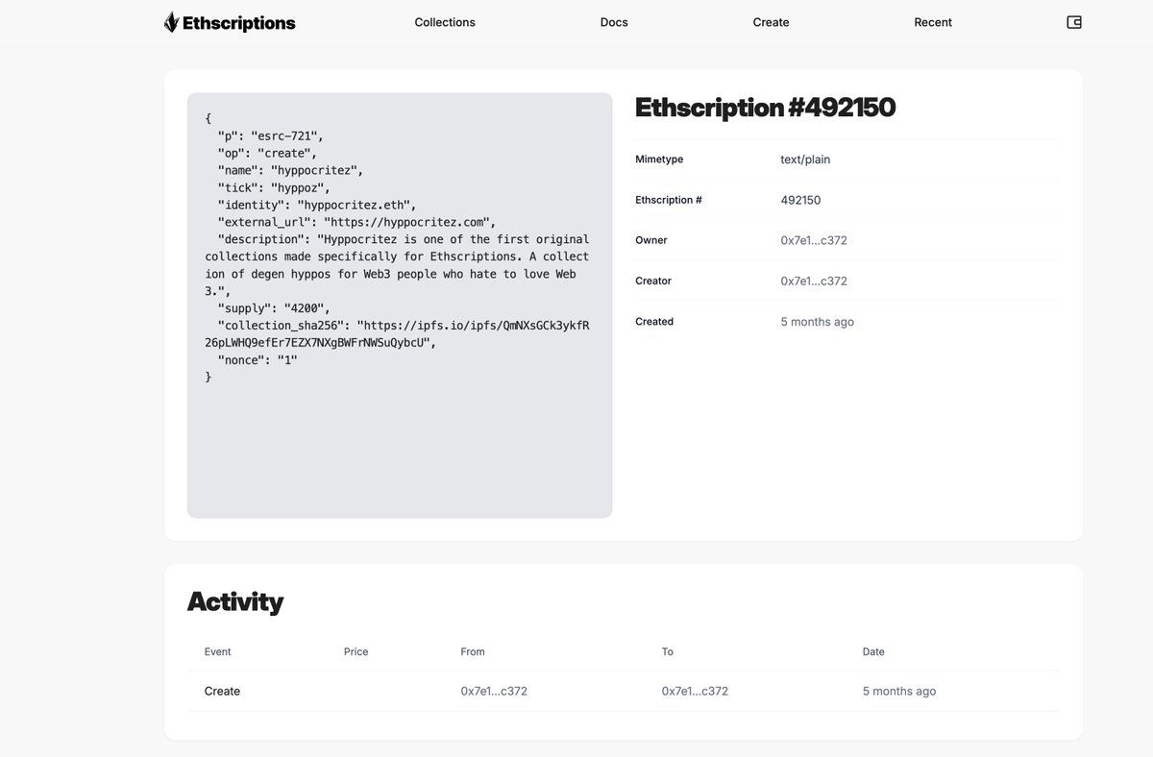This screenshot has height=757, width=1153.
Task: Click the Created label
Action: pos(654,322)
